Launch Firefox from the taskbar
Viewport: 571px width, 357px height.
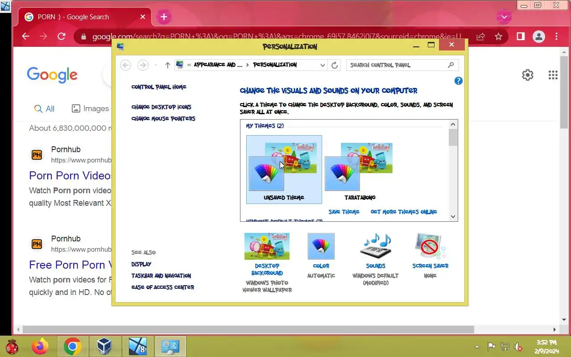pos(40,346)
